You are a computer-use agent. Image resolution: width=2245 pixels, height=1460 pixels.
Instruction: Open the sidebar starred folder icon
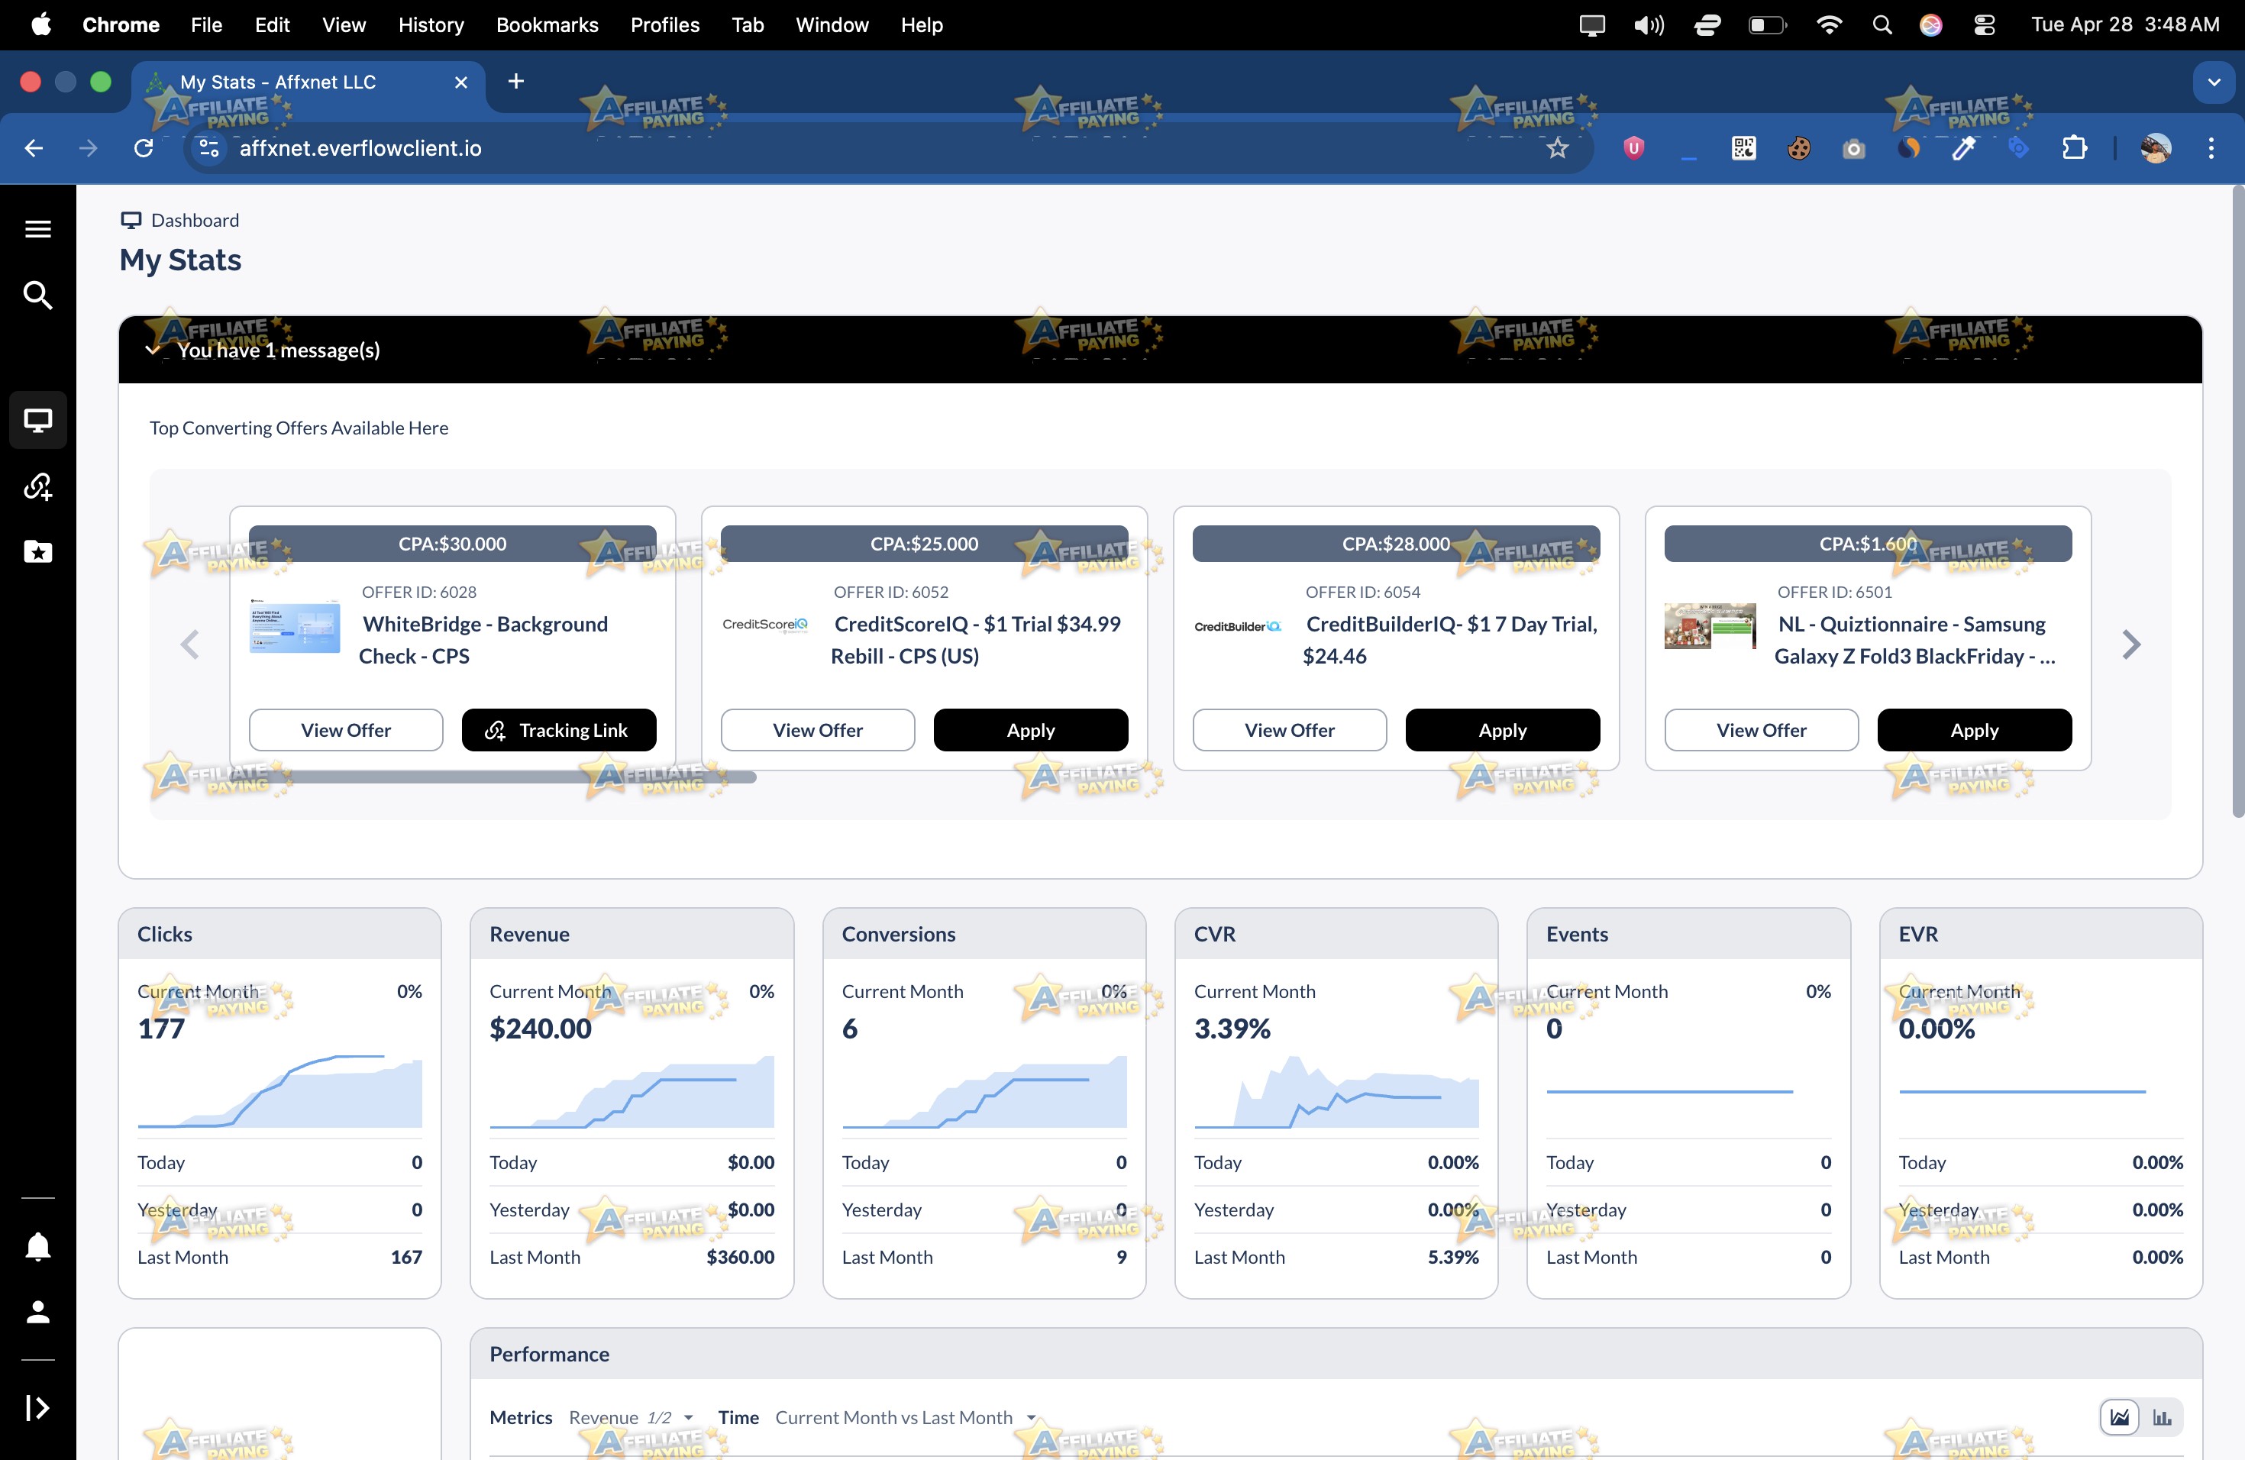(37, 552)
